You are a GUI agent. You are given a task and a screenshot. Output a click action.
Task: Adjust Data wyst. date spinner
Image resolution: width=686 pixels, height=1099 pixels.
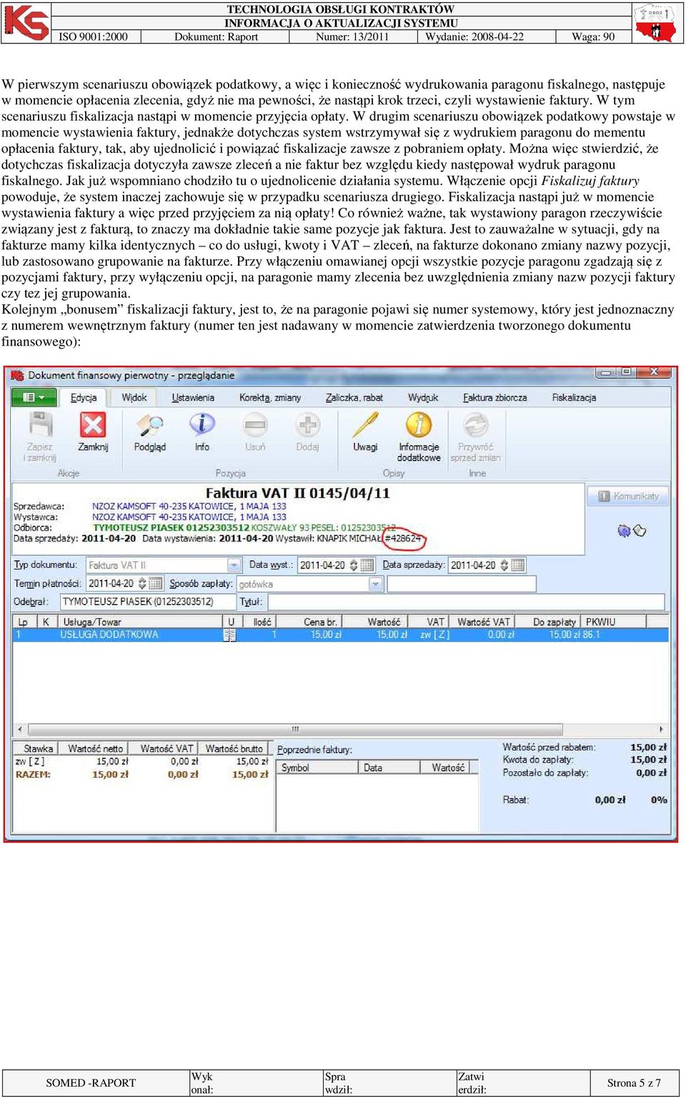353,565
